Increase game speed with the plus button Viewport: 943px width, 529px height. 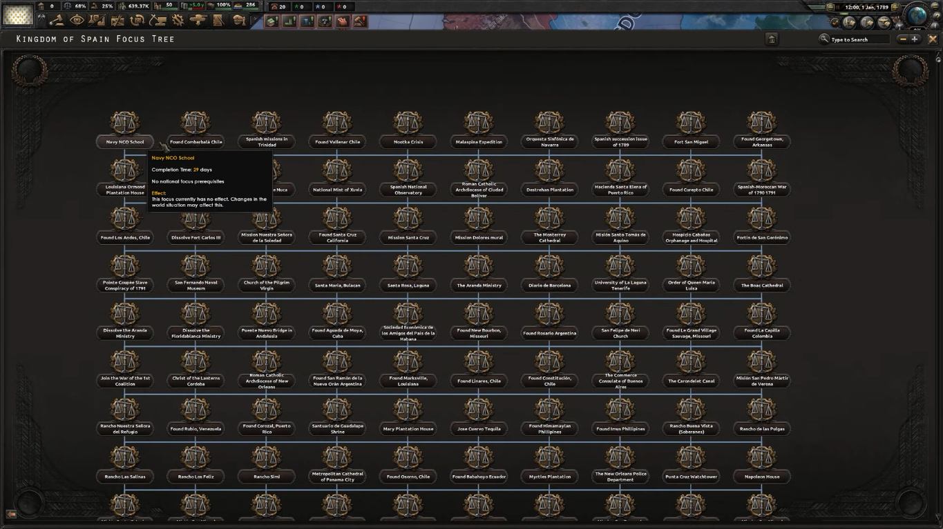click(895, 7)
